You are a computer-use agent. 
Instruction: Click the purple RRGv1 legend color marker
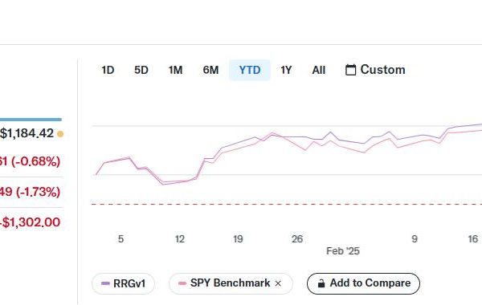pyautogui.click(x=105, y=283)
